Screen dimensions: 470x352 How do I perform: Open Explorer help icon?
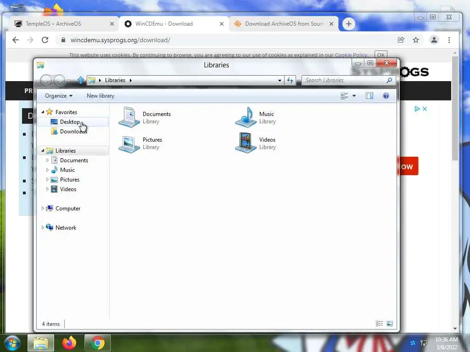click(x=386, y=96)
